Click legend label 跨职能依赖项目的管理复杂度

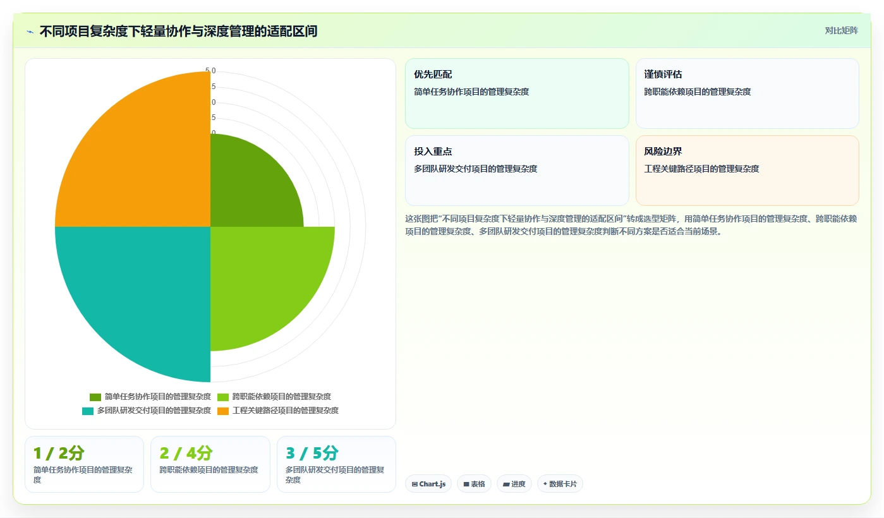[282, 397]
